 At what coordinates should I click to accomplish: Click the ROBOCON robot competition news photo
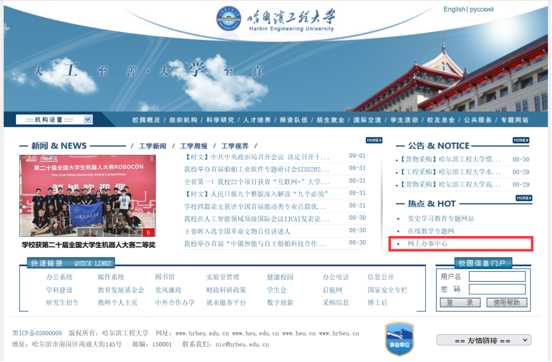87,191
